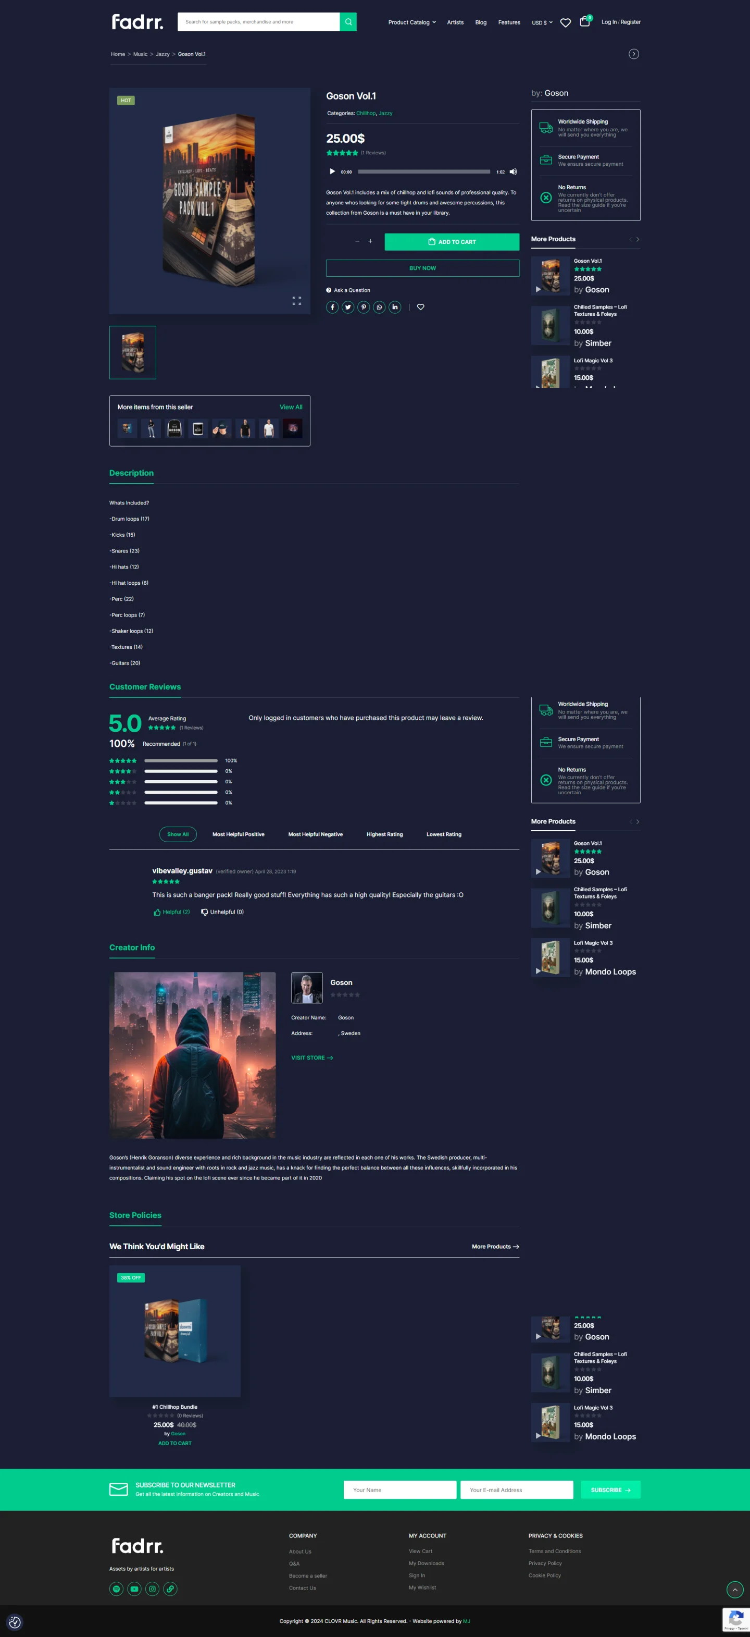Select the Highest Rating review filter
The image size is (750, 1637).
pos(385,834)
